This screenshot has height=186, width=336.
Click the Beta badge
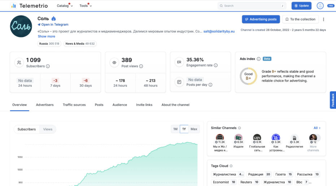pyautogui.click(x=267, y=59)
